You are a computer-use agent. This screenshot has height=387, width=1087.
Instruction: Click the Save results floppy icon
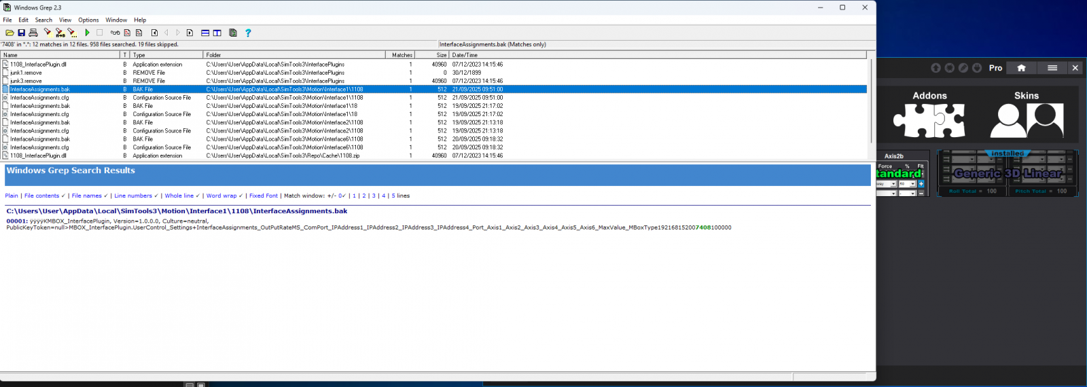coord(21,33)
